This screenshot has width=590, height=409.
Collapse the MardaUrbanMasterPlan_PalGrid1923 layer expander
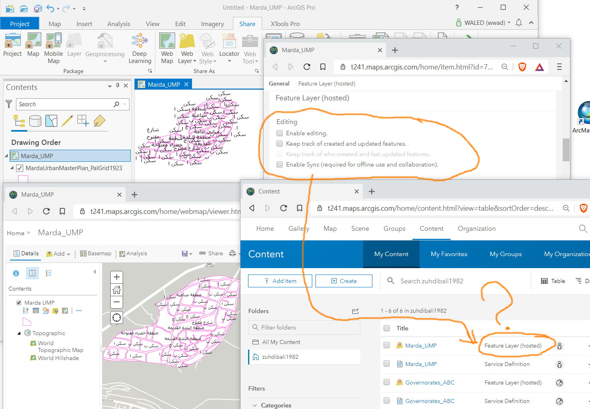click(x=12, y=168)
